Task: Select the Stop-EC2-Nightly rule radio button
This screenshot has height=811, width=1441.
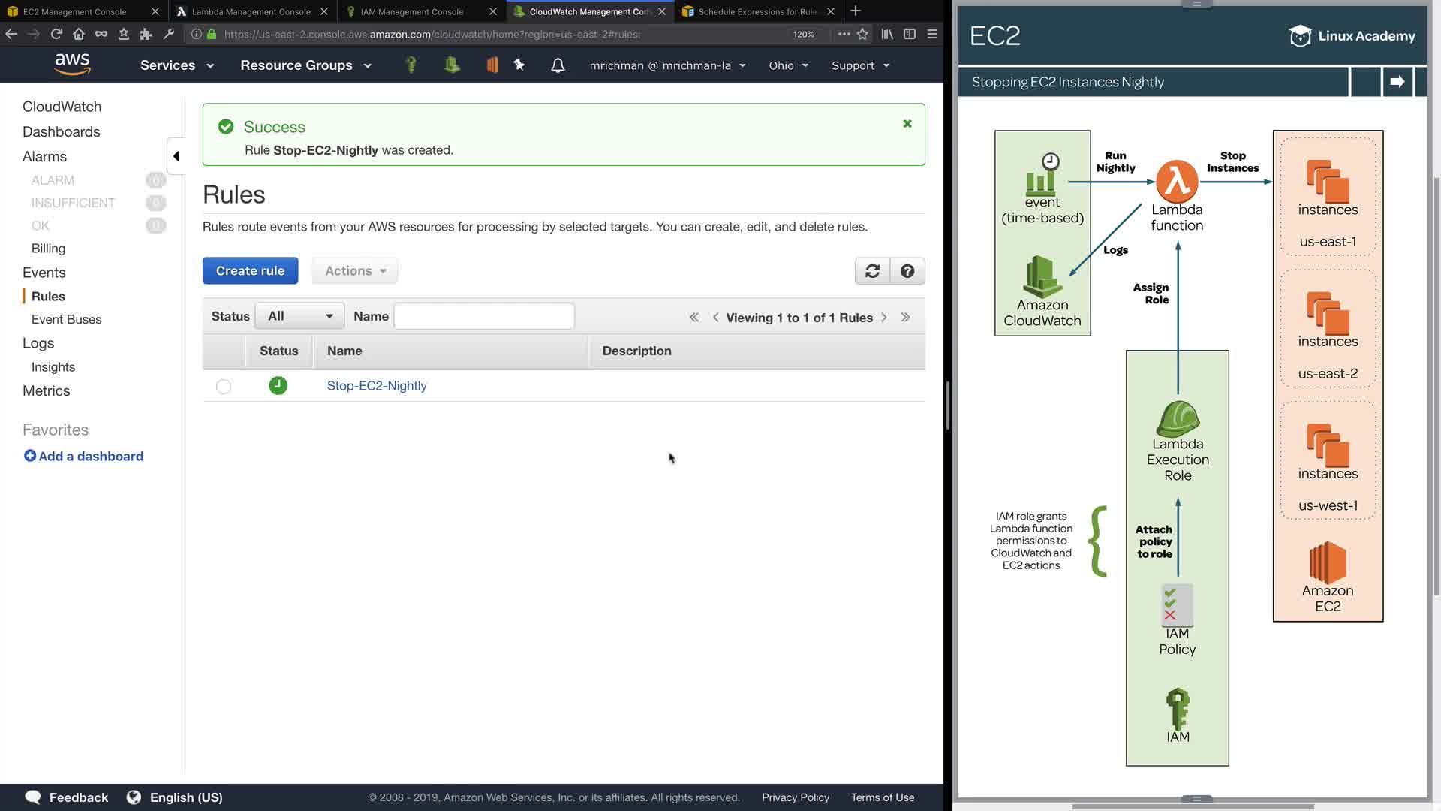Action: coord(224,387)
